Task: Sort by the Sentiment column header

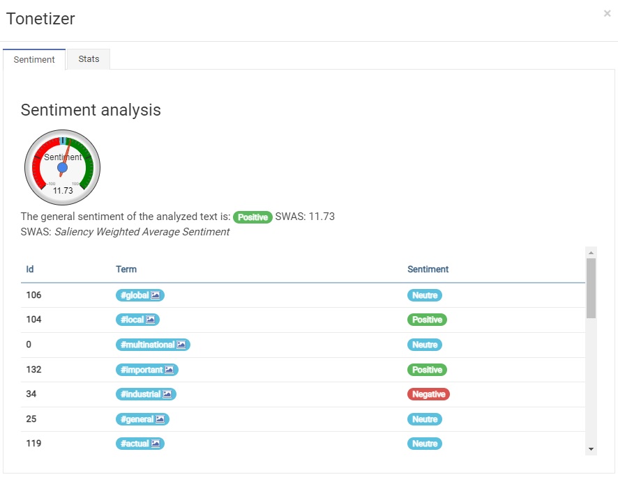Action: 428,269
